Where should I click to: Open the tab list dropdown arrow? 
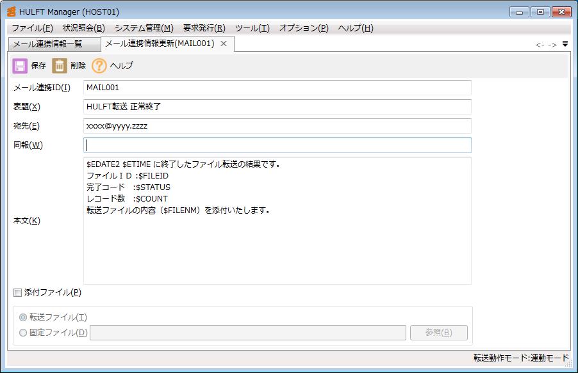click(x=565, y=44)
